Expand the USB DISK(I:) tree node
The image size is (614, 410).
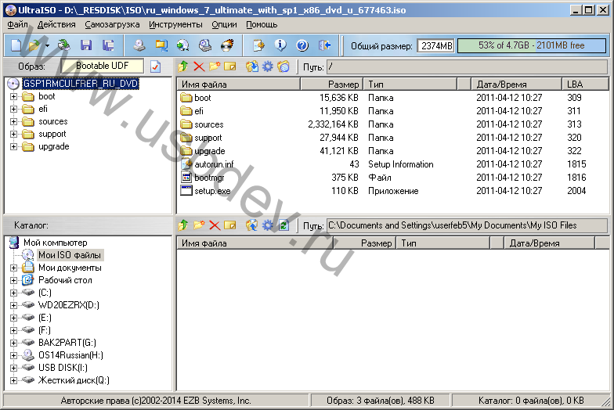click(13, 368)
